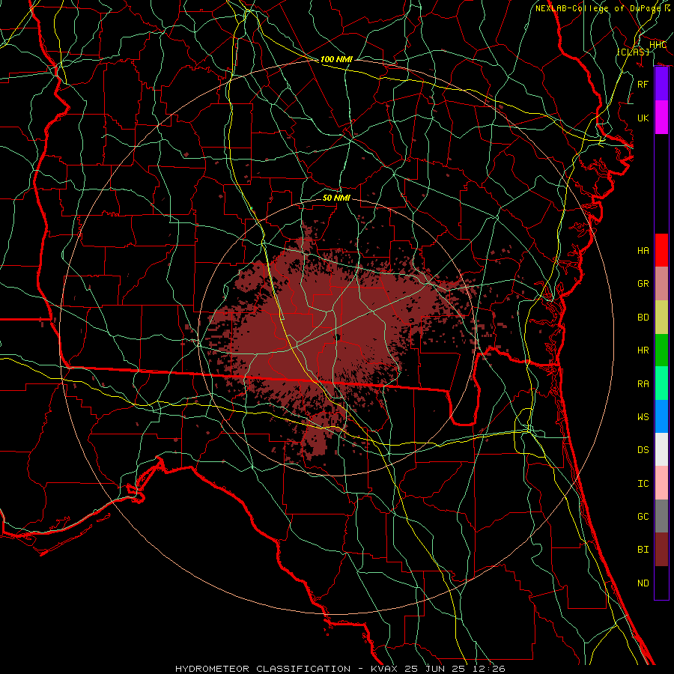Click the [CLAS] units label
Image resolution: width=674 pixels, height=674 pixels.
click(633, 52)
